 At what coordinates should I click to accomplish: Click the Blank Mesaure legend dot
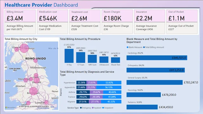128,47
